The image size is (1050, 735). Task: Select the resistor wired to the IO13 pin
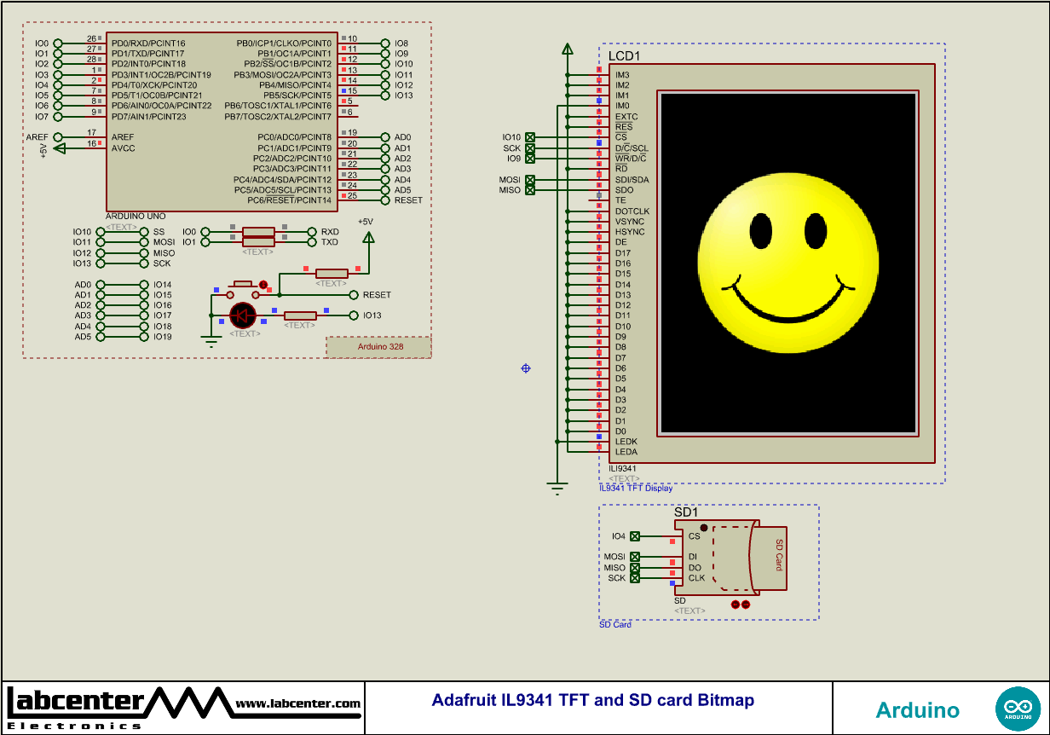(x=300, y=315)
